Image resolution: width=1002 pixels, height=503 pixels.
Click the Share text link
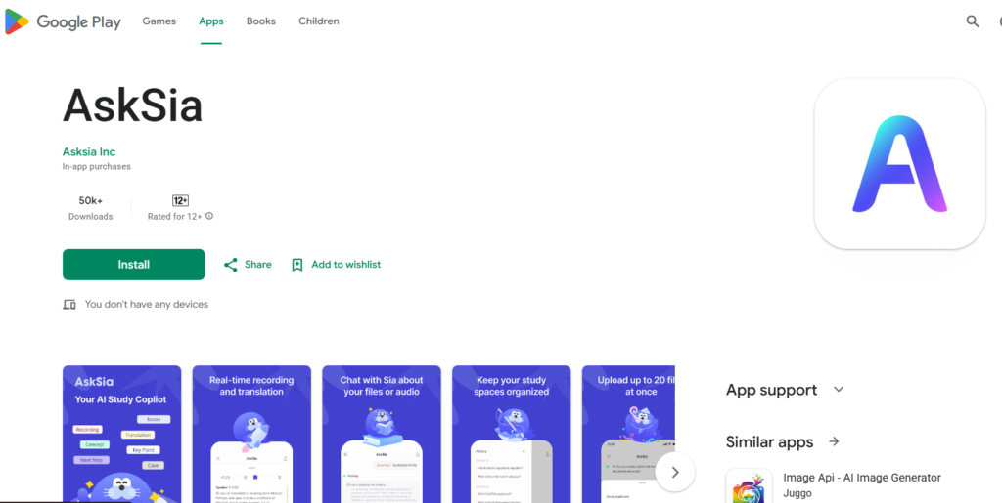[x=258, y=265]
